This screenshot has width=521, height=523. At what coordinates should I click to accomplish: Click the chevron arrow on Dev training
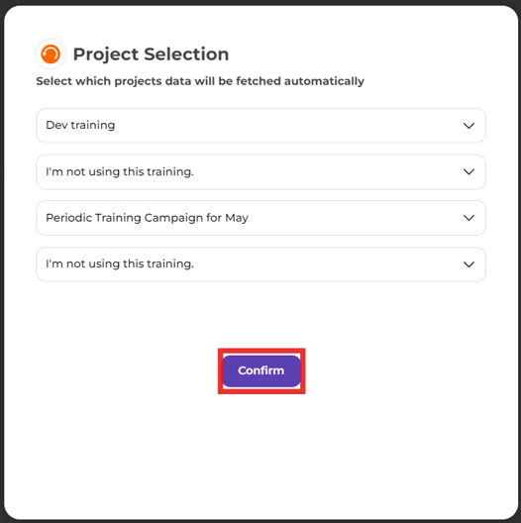point(469,126)
